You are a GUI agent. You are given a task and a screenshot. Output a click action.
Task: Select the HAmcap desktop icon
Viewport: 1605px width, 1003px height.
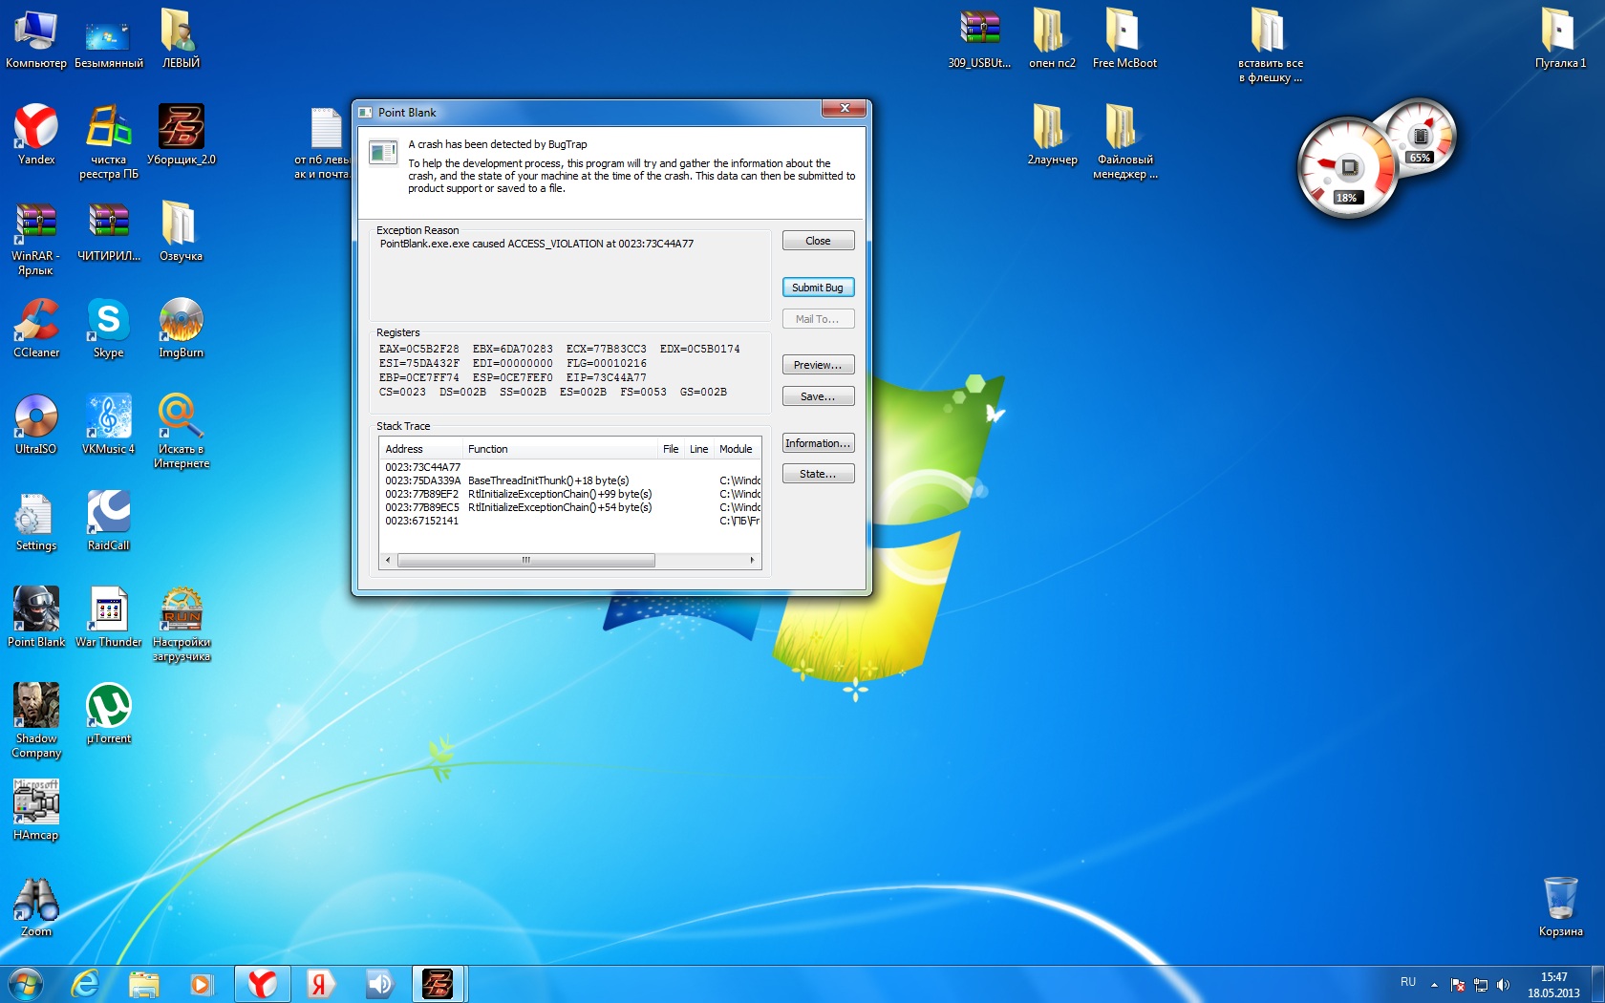click(x=36, y=810)
